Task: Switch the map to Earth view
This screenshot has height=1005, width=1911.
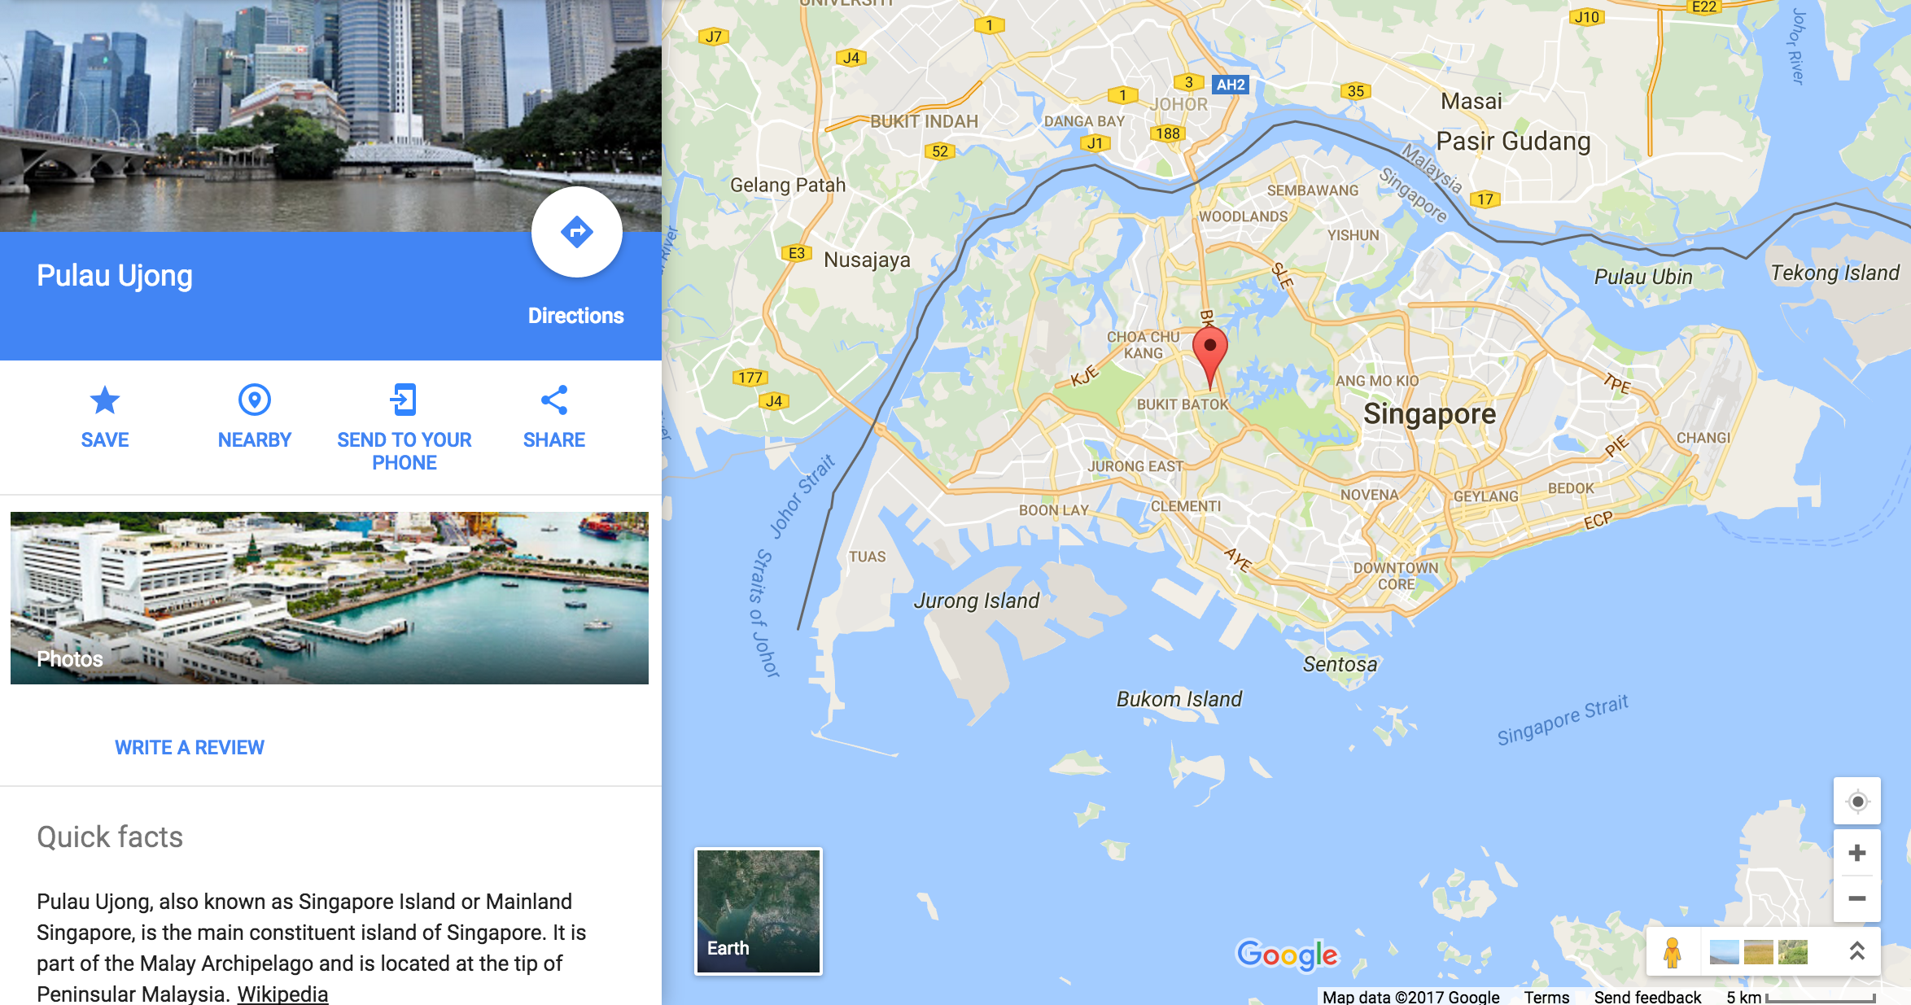Action: pyautogui.click(x=759, y=911)
